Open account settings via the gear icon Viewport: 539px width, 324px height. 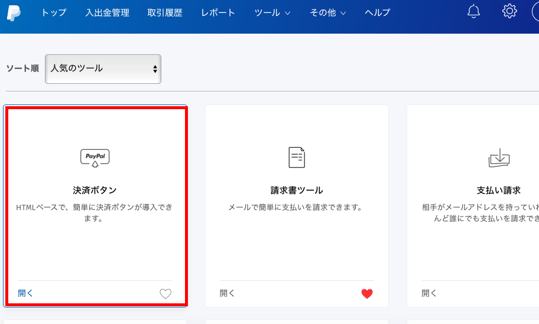[x=509, y=12]
